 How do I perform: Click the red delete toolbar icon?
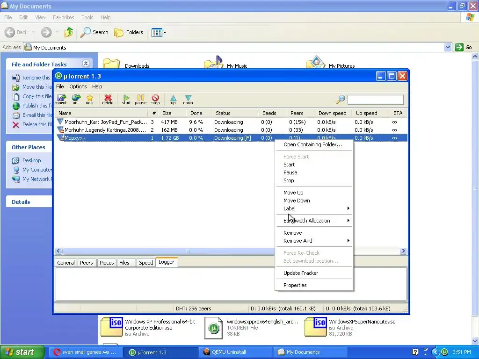pos(108,100)
